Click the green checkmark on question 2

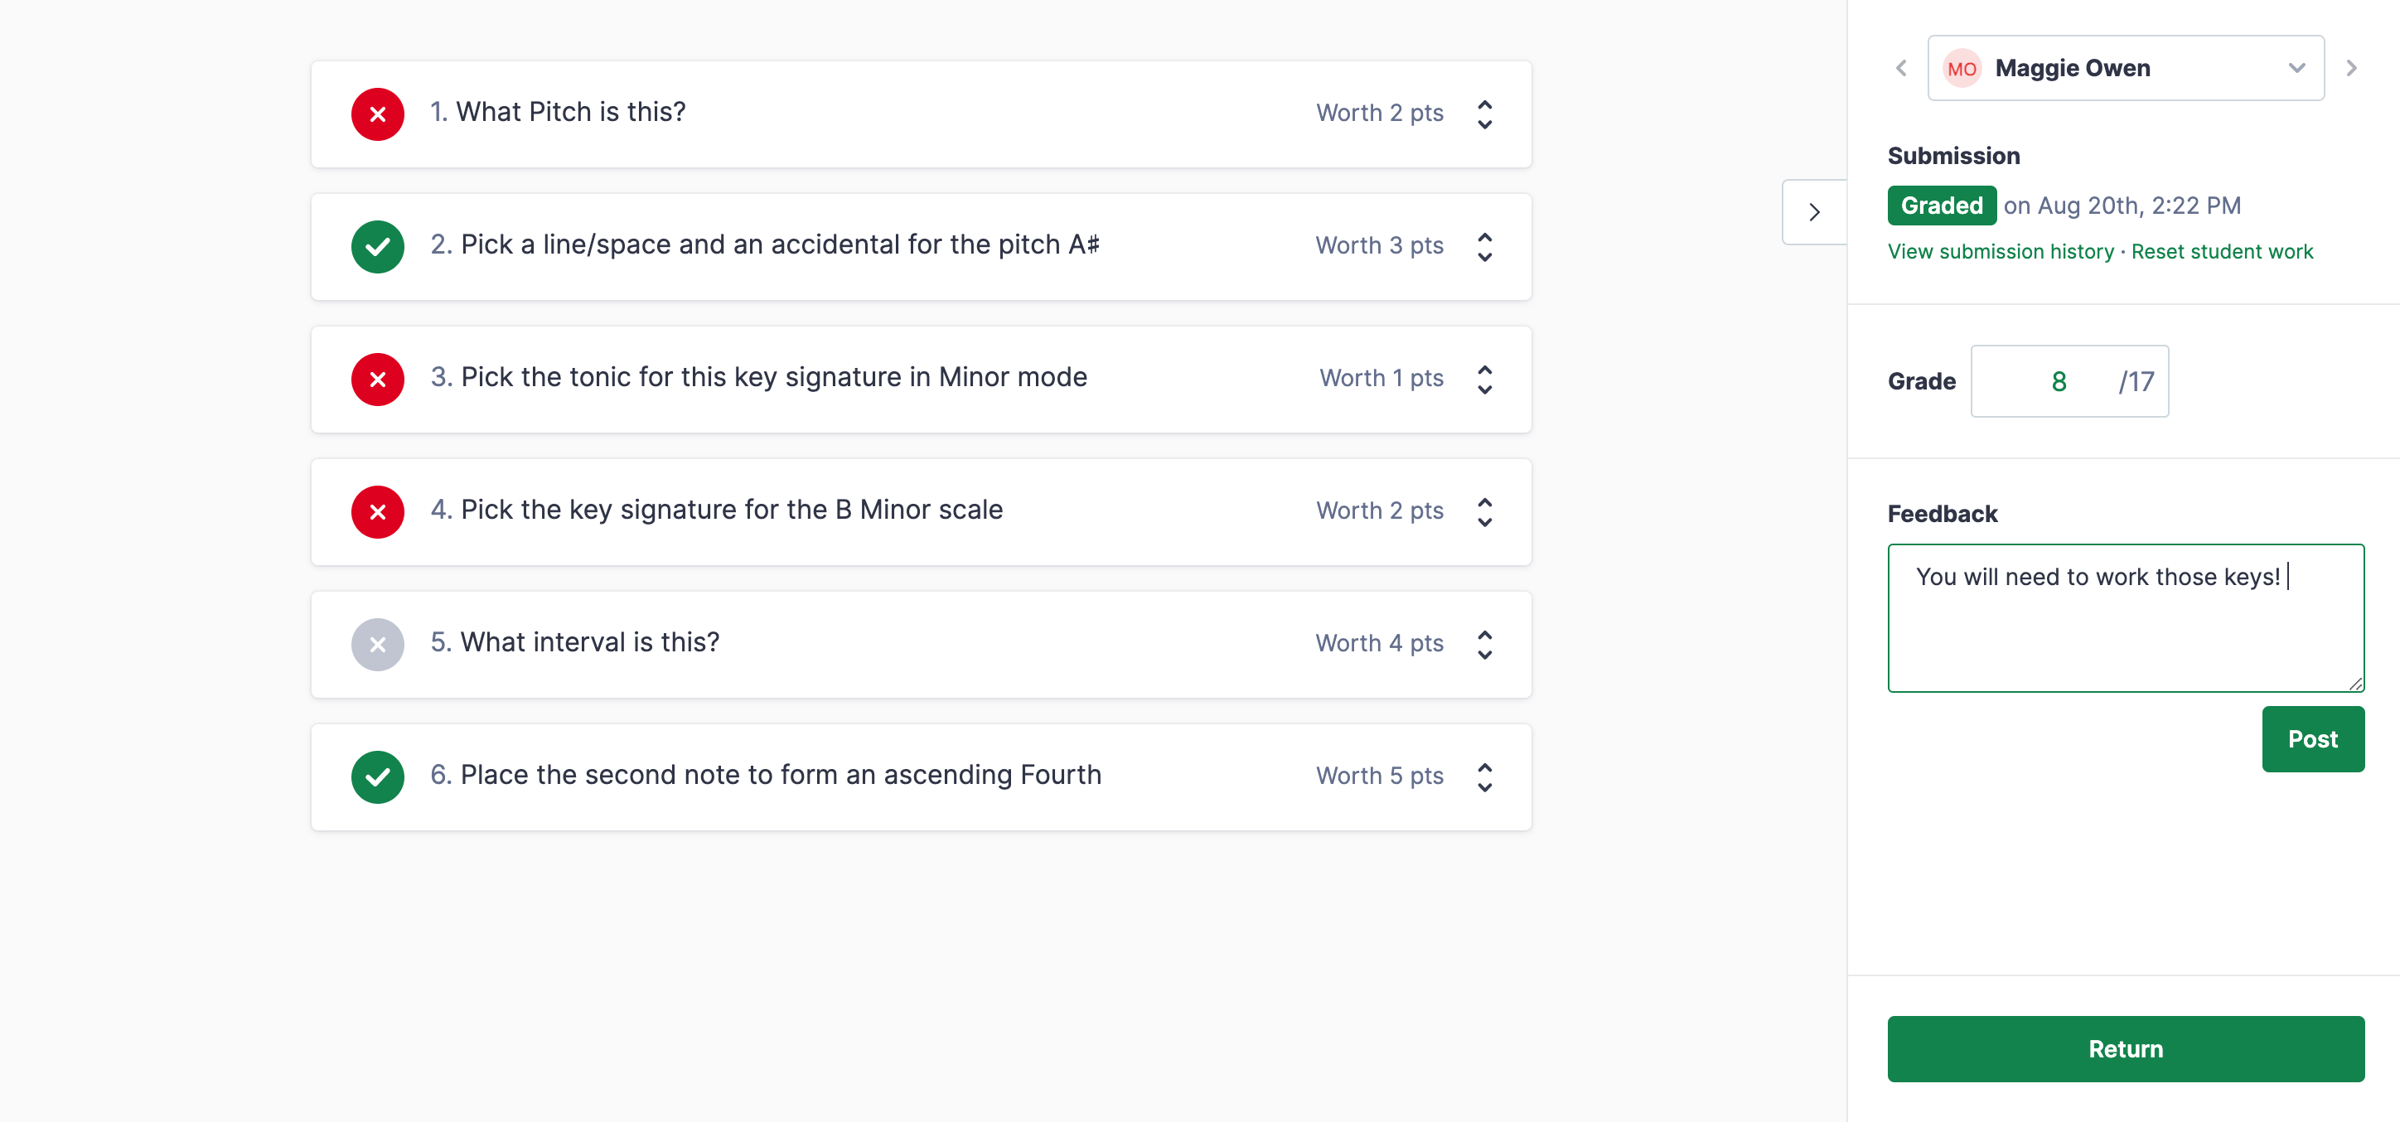click(x=377, y=247)
